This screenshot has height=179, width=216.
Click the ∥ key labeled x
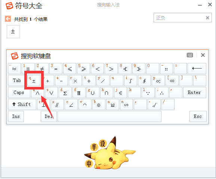(x=58, y=104)
